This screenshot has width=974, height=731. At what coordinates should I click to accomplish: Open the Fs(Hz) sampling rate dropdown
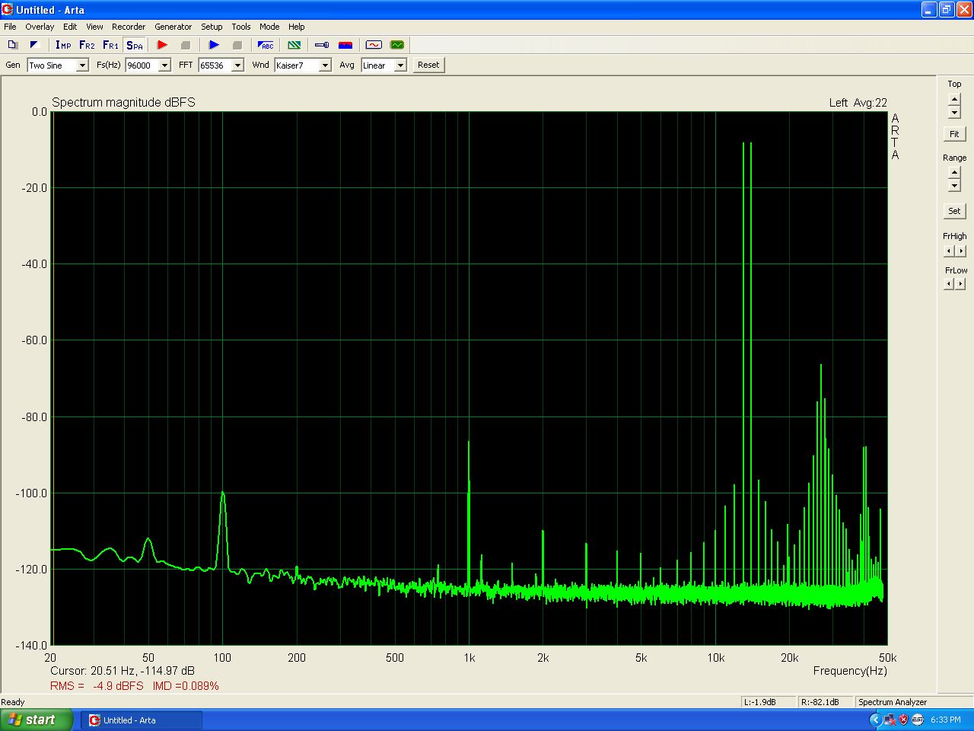[x=164, y=65]
